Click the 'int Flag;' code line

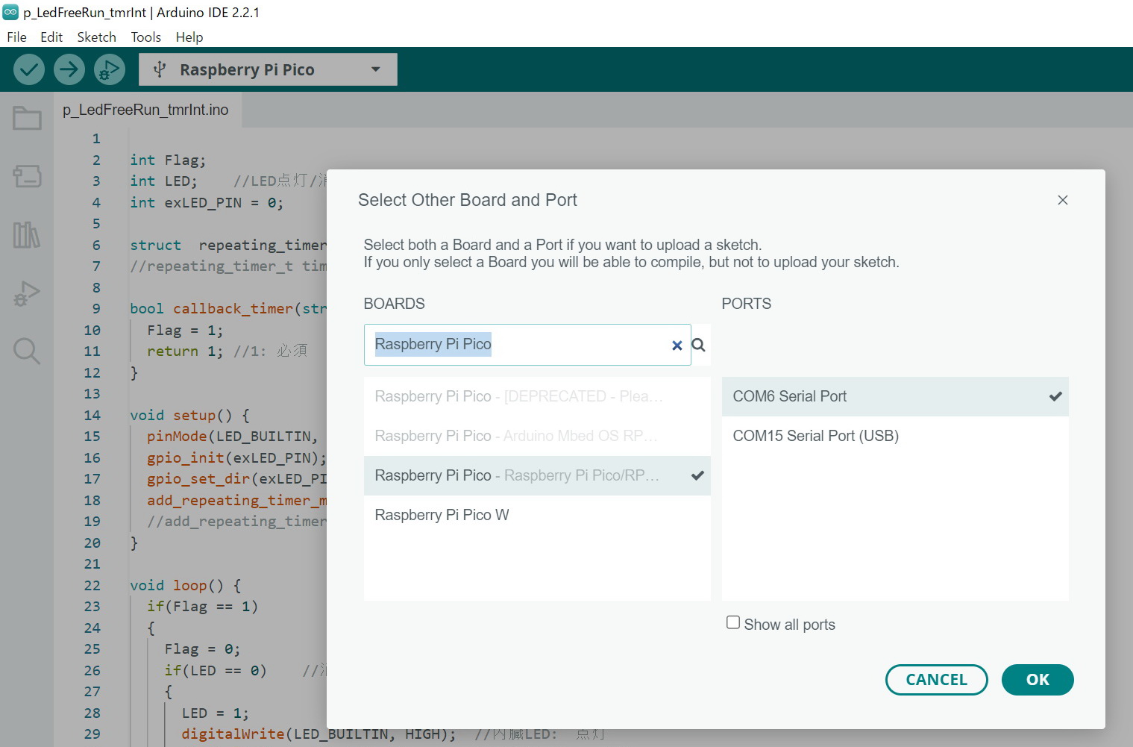[168, 160]
